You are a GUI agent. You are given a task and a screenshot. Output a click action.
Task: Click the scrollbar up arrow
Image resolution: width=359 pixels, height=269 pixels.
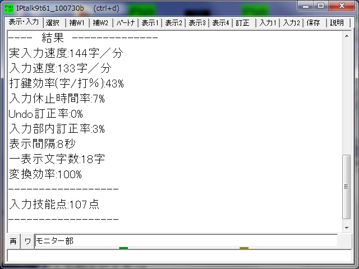click(x=347, y=36)
